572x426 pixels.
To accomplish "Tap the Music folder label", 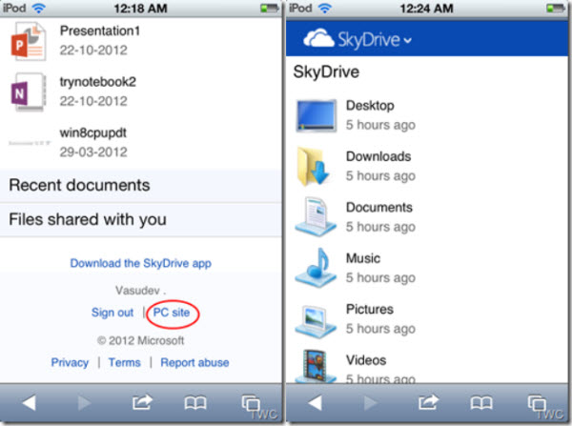I will coord(363,258).
